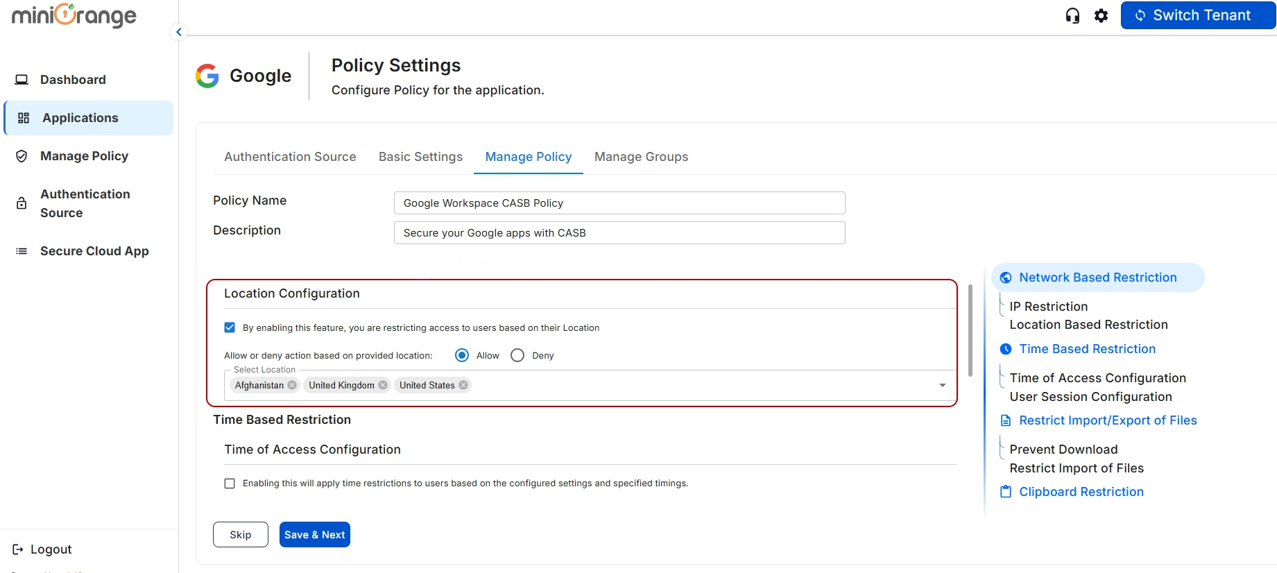This screenshot has width=1277, height=573.
Task: Click the Manage Policy shield icon
Action: pos(22,156)
